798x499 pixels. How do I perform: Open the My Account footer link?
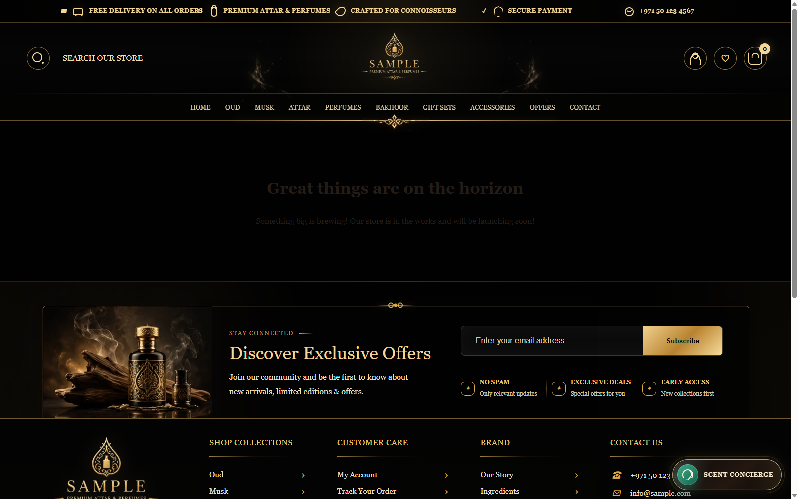click(357, 475)
